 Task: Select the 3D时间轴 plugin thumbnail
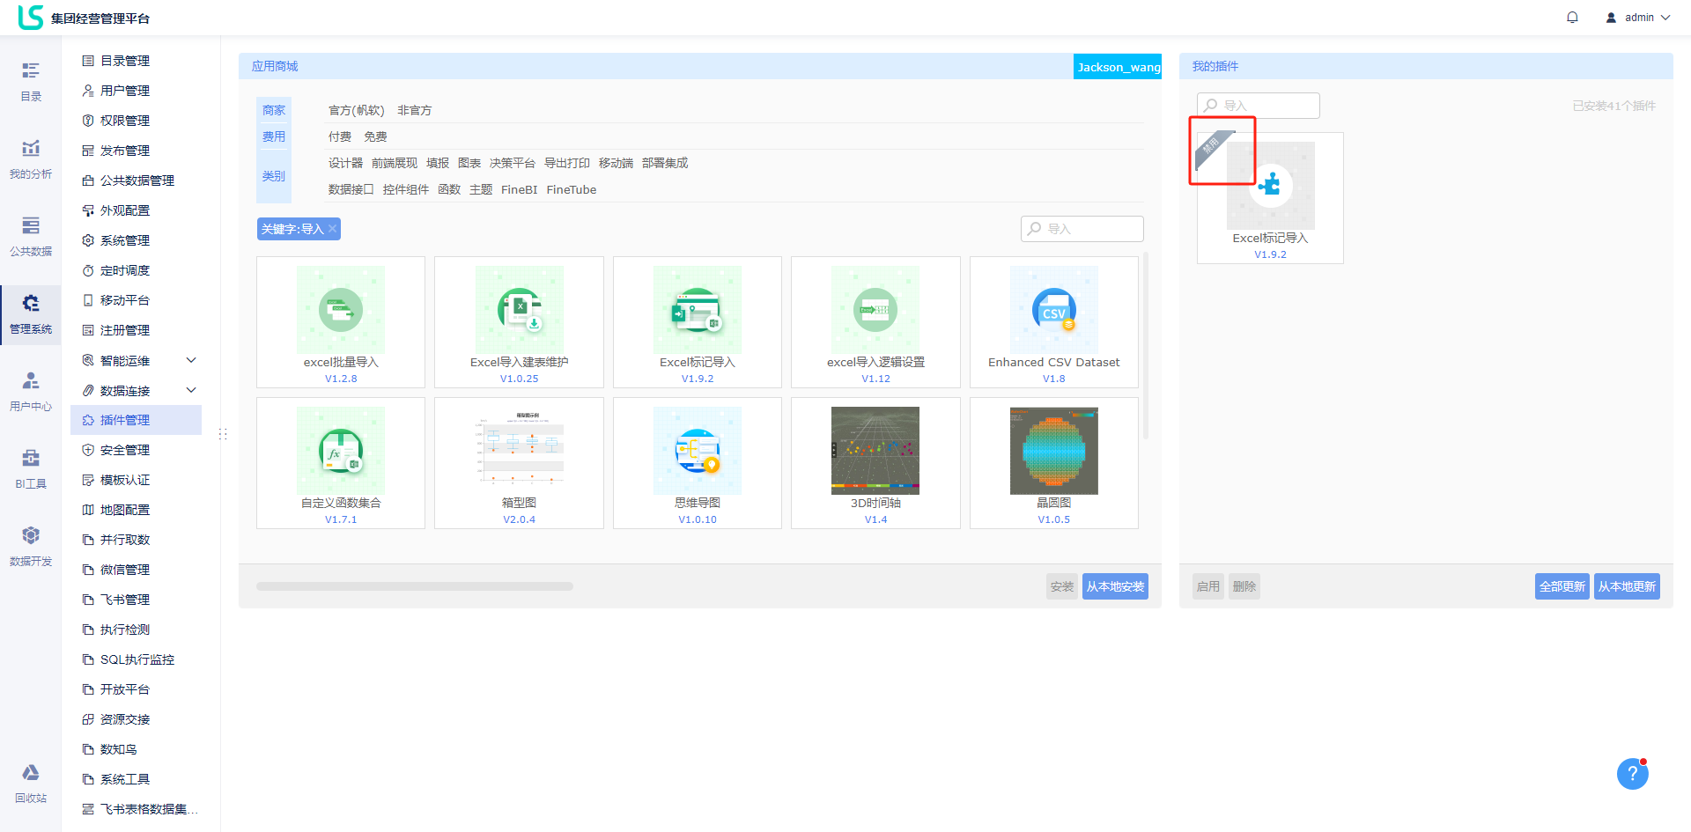[x=875, y=451]
